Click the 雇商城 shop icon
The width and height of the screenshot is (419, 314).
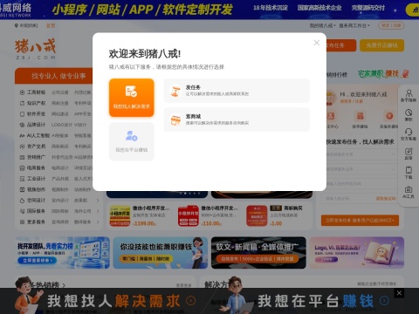(175, 119)
